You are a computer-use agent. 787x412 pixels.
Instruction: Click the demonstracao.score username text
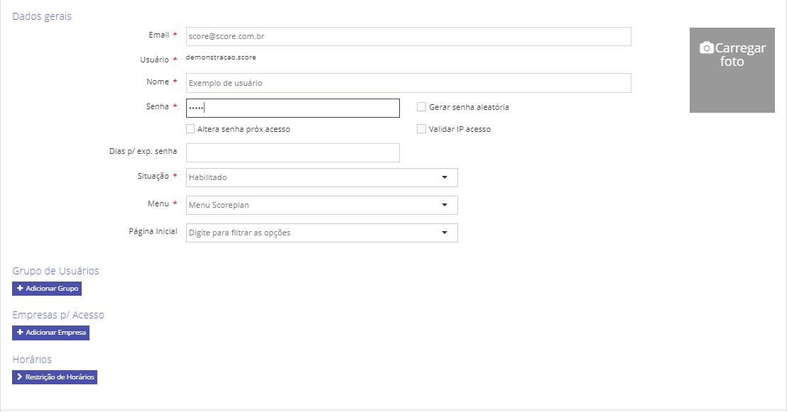(x=221, y=57)
